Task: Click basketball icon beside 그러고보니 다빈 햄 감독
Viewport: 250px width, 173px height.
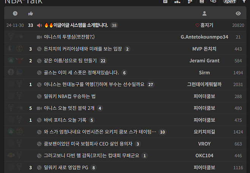Action: click(39, 156)
